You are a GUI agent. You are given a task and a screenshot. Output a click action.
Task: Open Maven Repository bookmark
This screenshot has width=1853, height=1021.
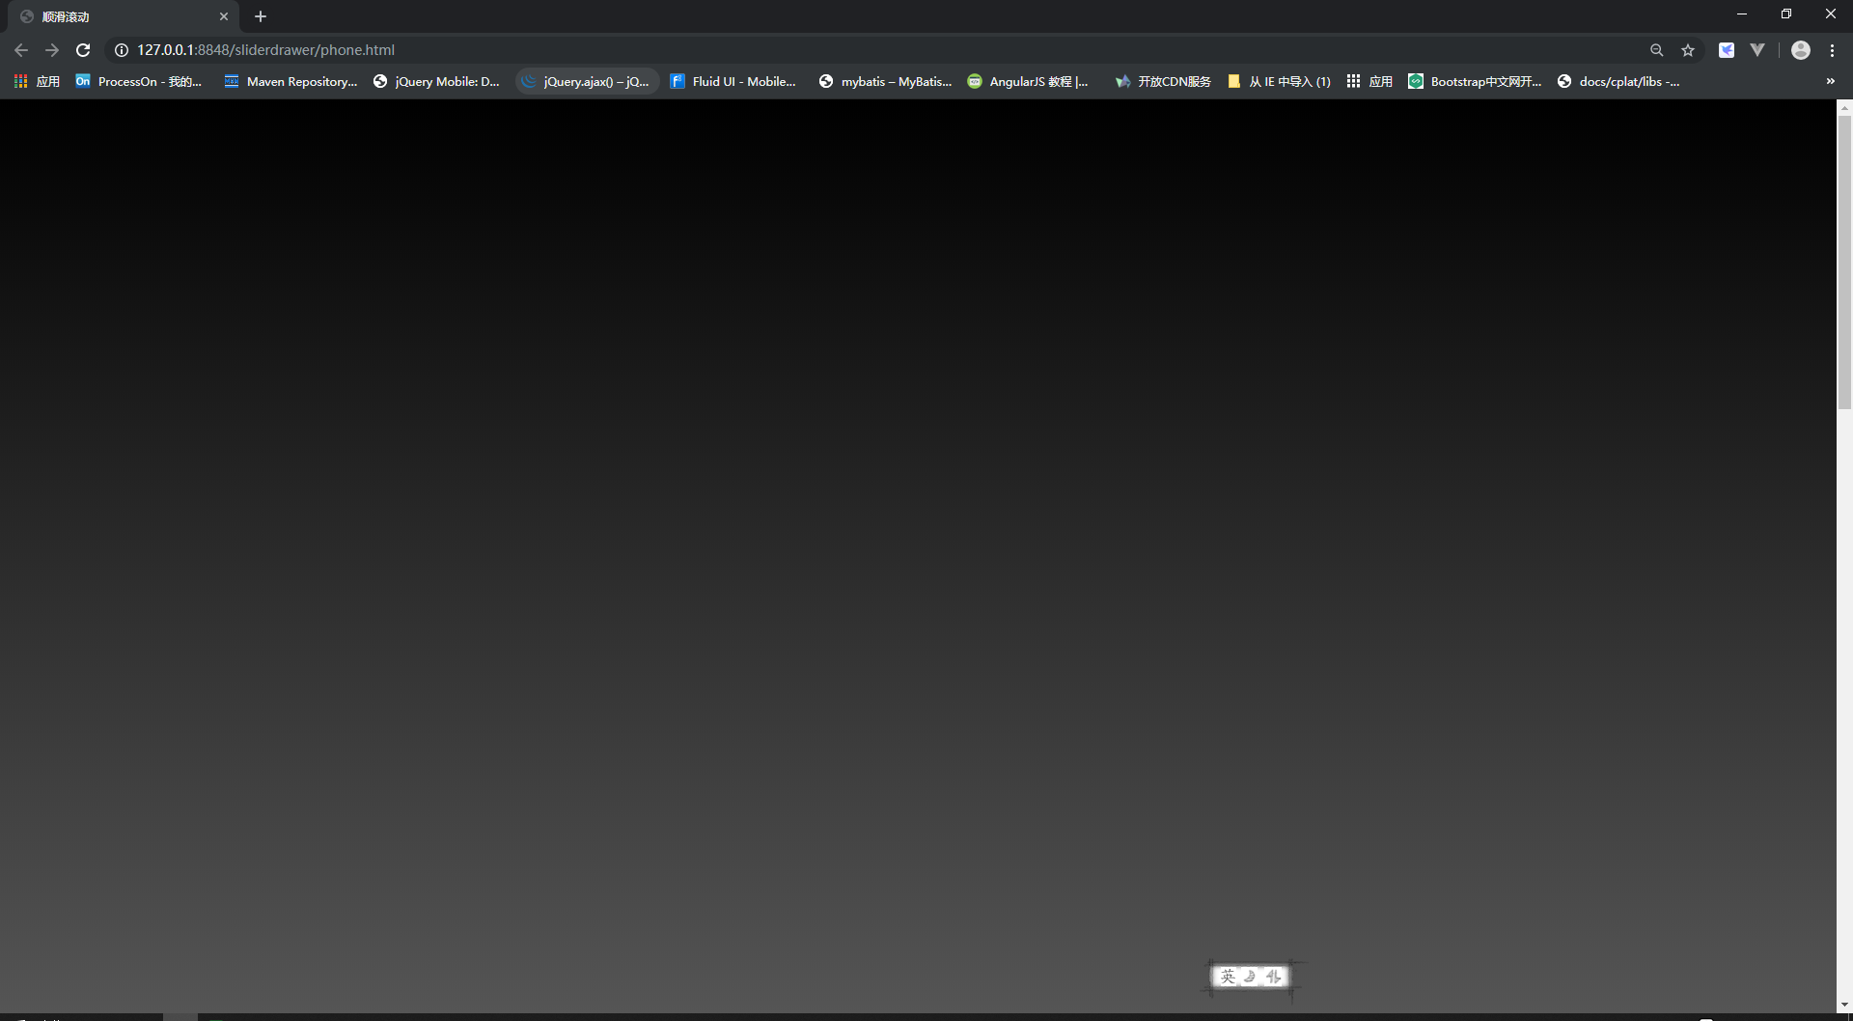click(x=290, y=82)
